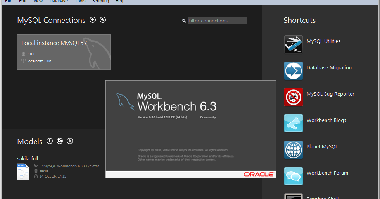Add a new MySQL connection
The height and width of the screenshot is (199, 380).
coord(93,20)
